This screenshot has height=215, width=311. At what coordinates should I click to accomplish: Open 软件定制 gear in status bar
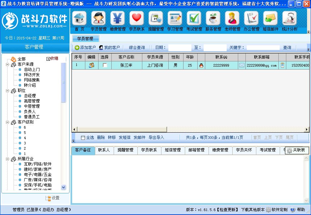tap(276, 210)
